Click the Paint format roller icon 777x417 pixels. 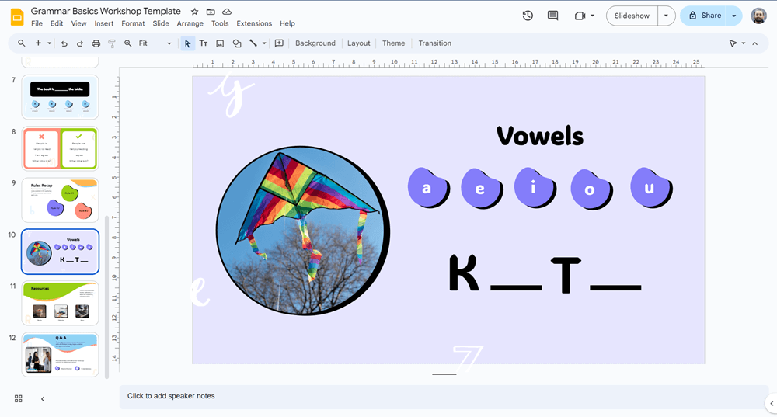pos(112,43)
